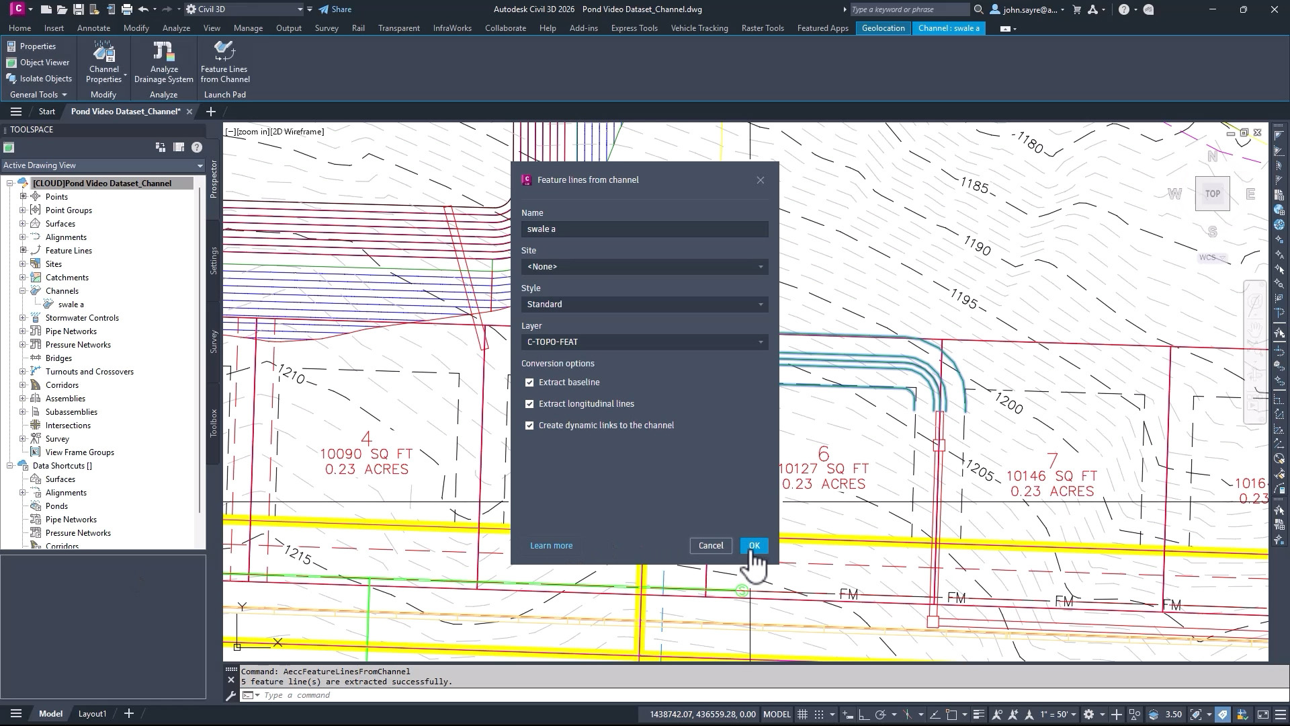
Task: Open the Survey ribbon tab
Action: pyautogui.click(x=327, y=28)
